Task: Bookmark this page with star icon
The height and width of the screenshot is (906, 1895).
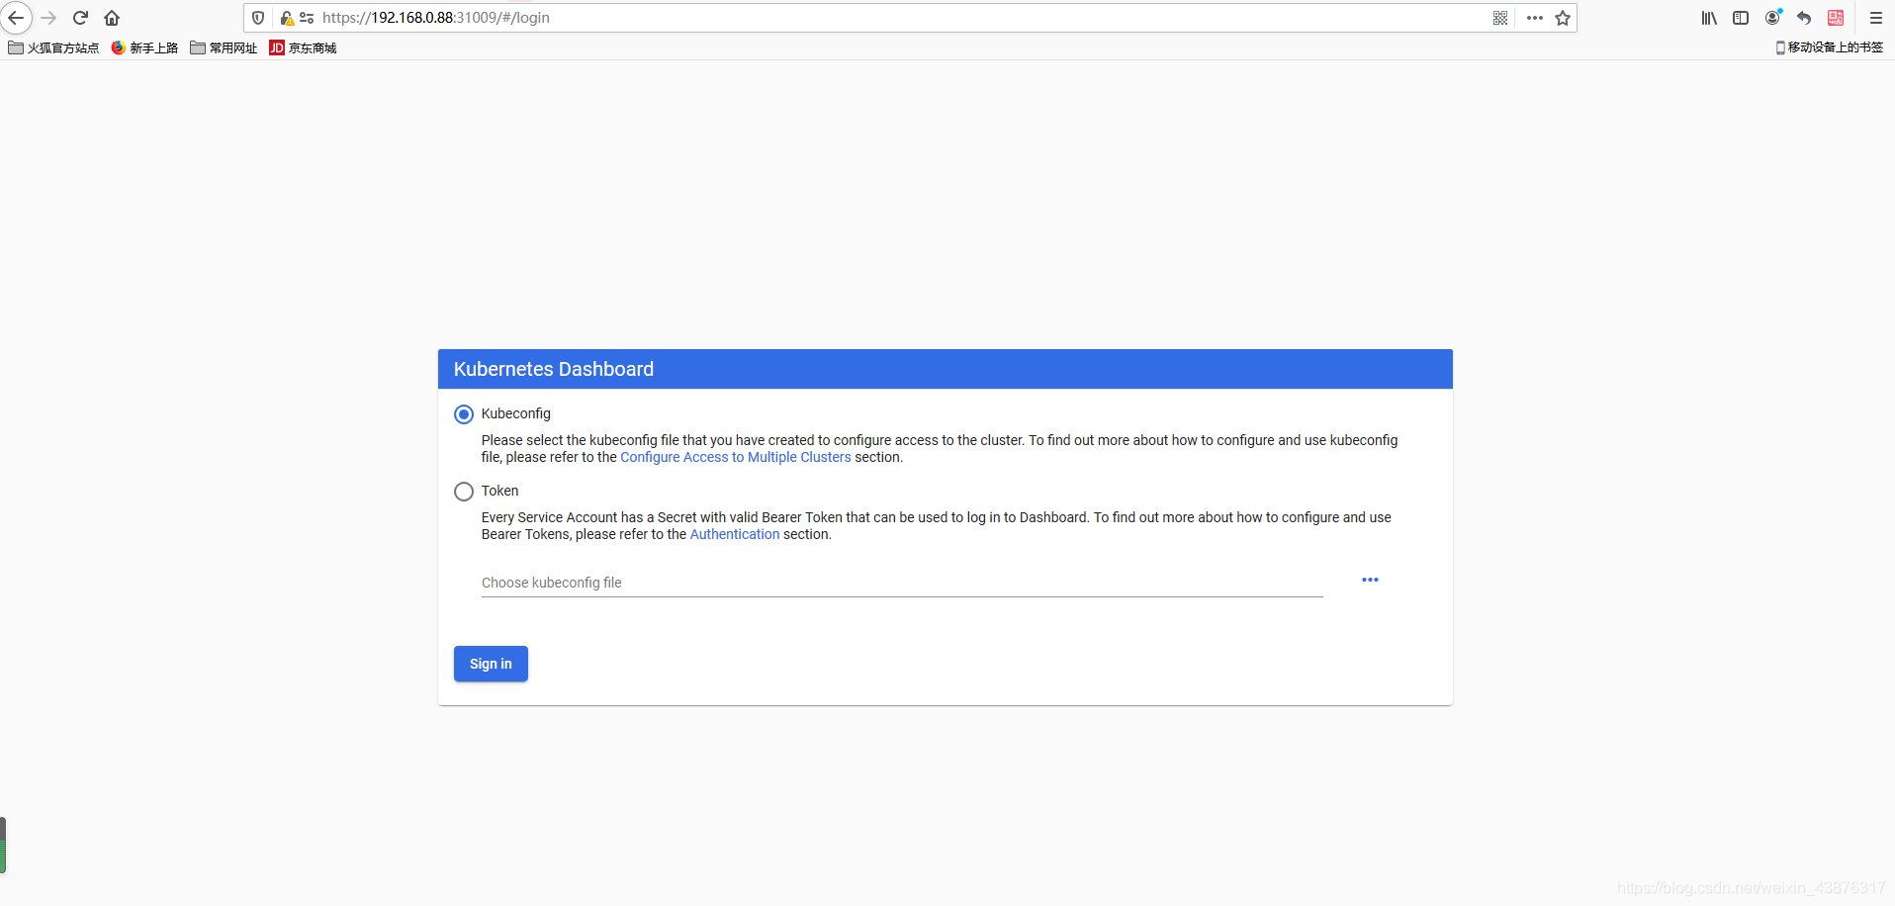Action: point(1563,18)
